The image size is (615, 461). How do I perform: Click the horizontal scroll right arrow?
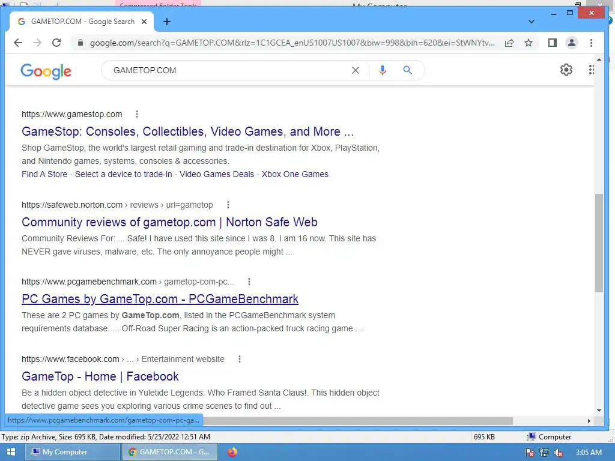click(x=589, y=421)
